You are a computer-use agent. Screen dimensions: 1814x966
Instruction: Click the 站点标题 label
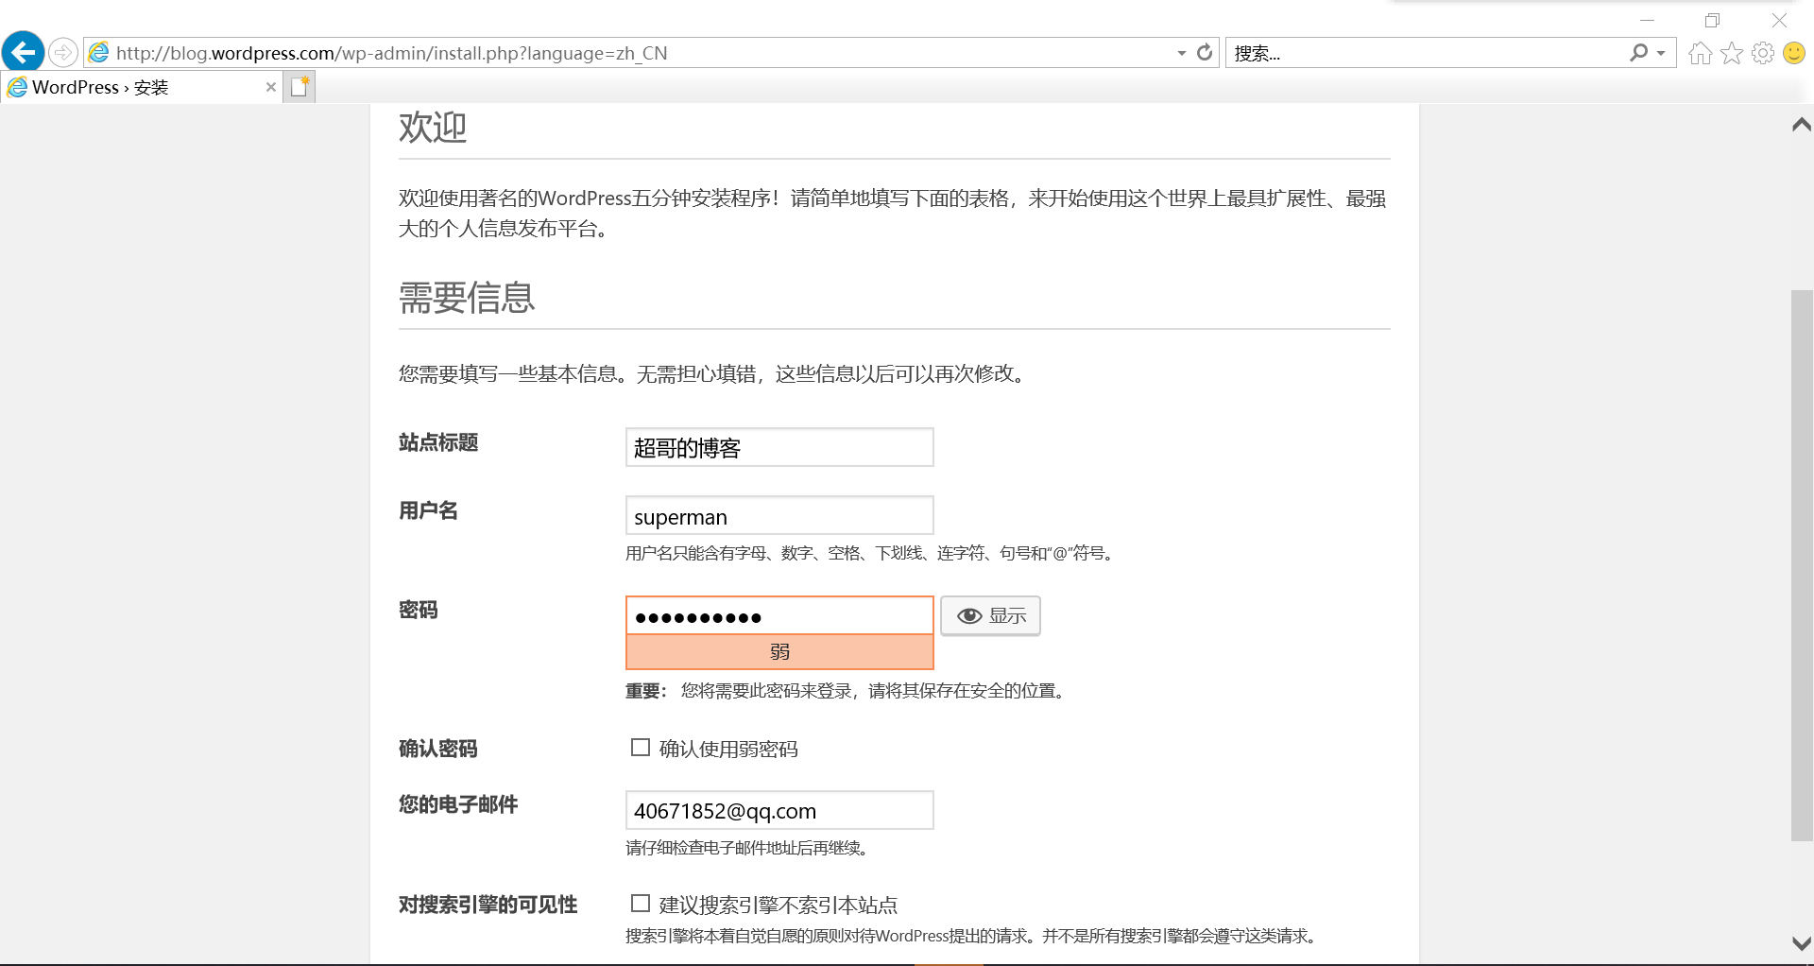(438, 442)
